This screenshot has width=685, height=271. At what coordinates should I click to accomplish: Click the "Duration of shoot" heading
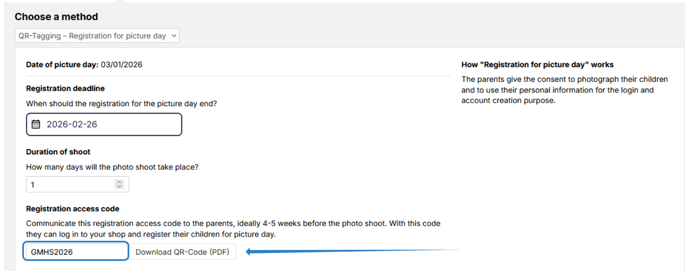point(58,152)
